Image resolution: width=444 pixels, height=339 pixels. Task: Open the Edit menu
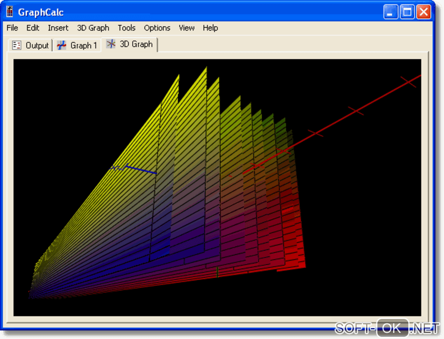33,28
